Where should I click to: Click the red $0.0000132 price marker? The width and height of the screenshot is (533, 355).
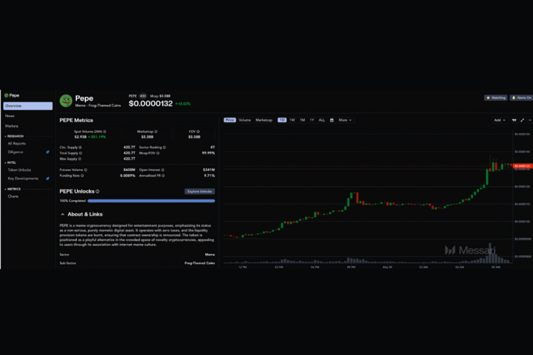pos(522,166)
